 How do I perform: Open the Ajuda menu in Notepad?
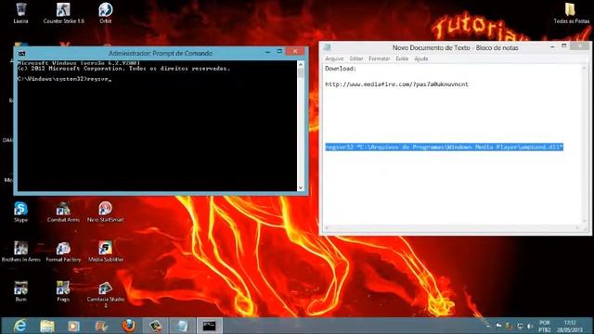(420, 58)
